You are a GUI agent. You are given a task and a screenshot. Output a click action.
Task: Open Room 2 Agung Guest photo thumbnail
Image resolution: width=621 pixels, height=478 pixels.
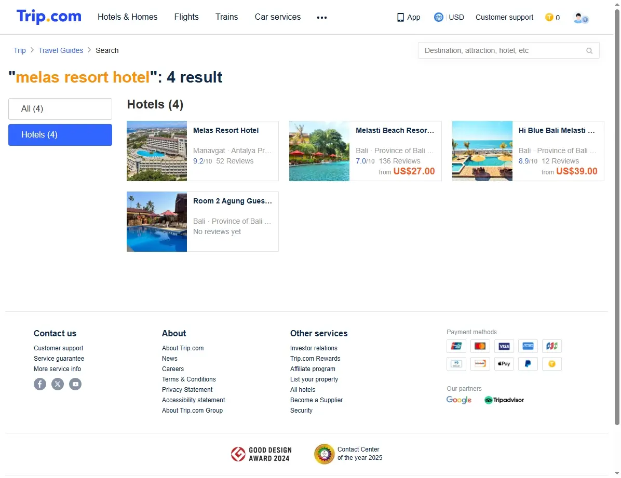pos(157,222)
